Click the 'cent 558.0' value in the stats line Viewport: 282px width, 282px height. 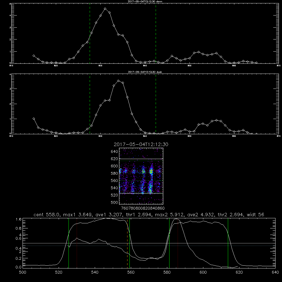point(47,215)
